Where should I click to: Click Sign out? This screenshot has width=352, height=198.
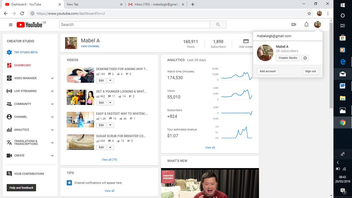pos(310,71)
